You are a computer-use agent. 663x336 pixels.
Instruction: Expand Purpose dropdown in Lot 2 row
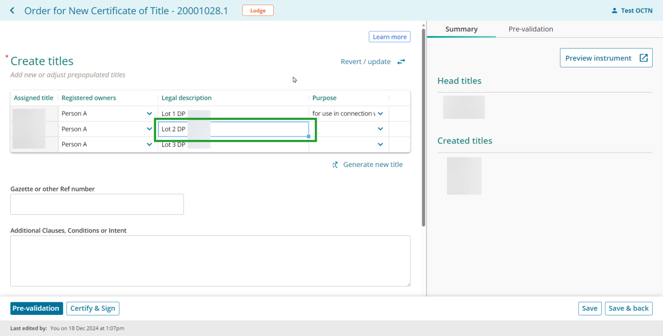[380, 129]
